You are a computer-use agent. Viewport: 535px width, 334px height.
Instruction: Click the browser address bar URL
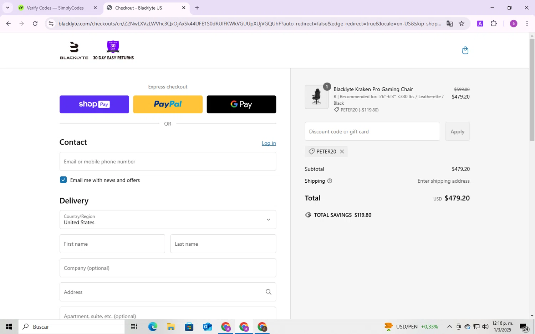(250, 24)
